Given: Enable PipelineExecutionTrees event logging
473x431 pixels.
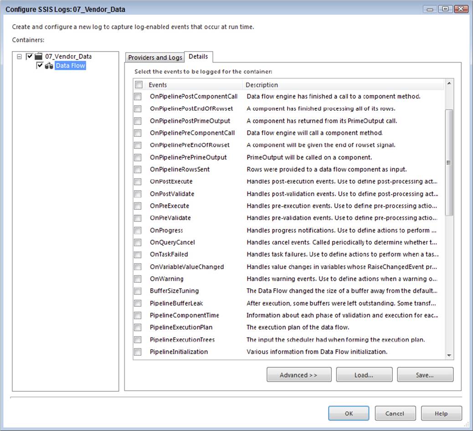Looking at the screenshot, I should [138, 340].
